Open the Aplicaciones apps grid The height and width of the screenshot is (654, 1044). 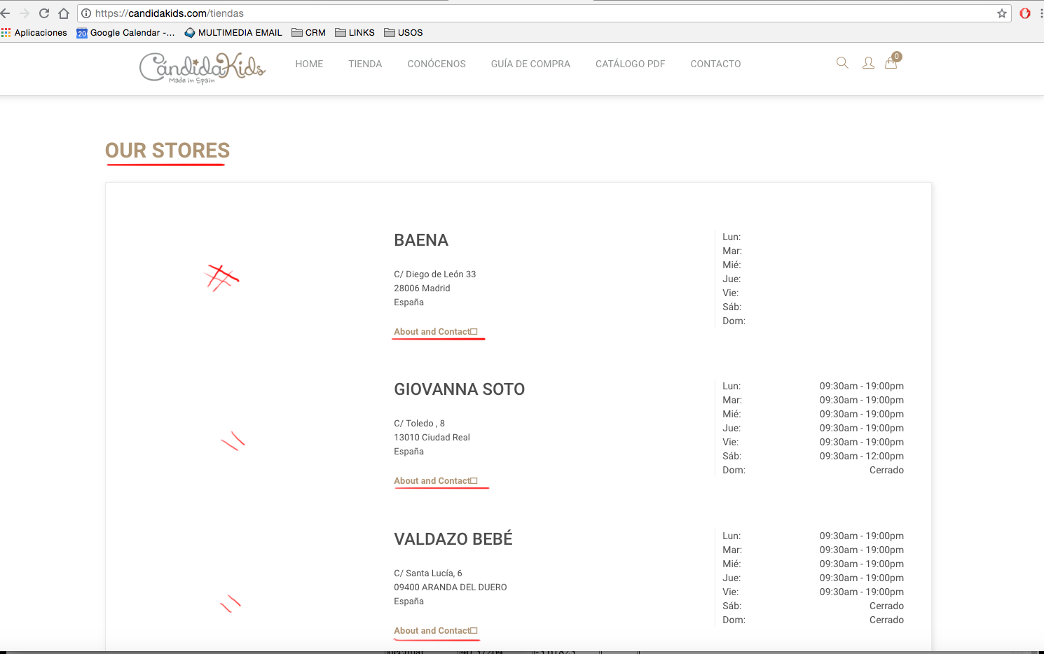click(x=34, y=33)
